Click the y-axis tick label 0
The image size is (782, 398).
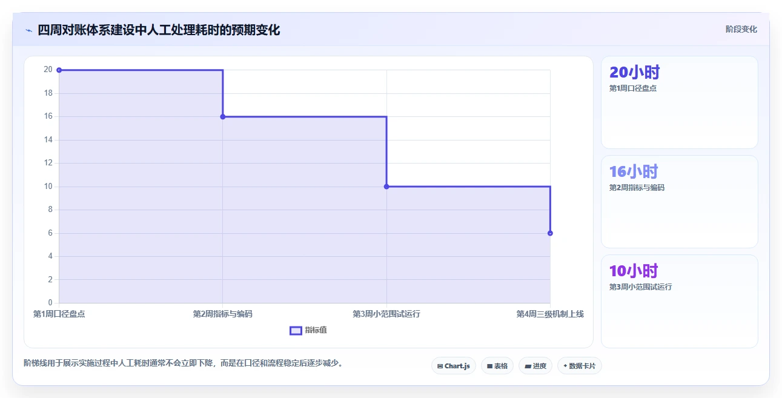[x=51, y=303]
